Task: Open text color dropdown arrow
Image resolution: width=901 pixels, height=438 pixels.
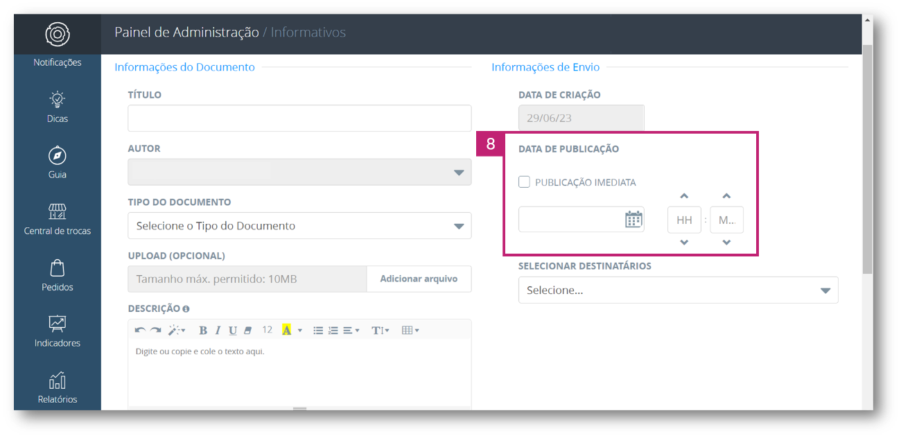Action: (x=300, y=331)
